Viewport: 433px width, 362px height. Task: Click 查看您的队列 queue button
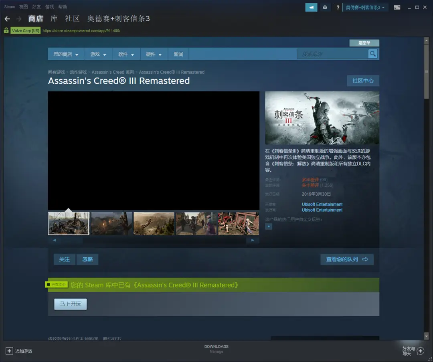click(347, 259)
